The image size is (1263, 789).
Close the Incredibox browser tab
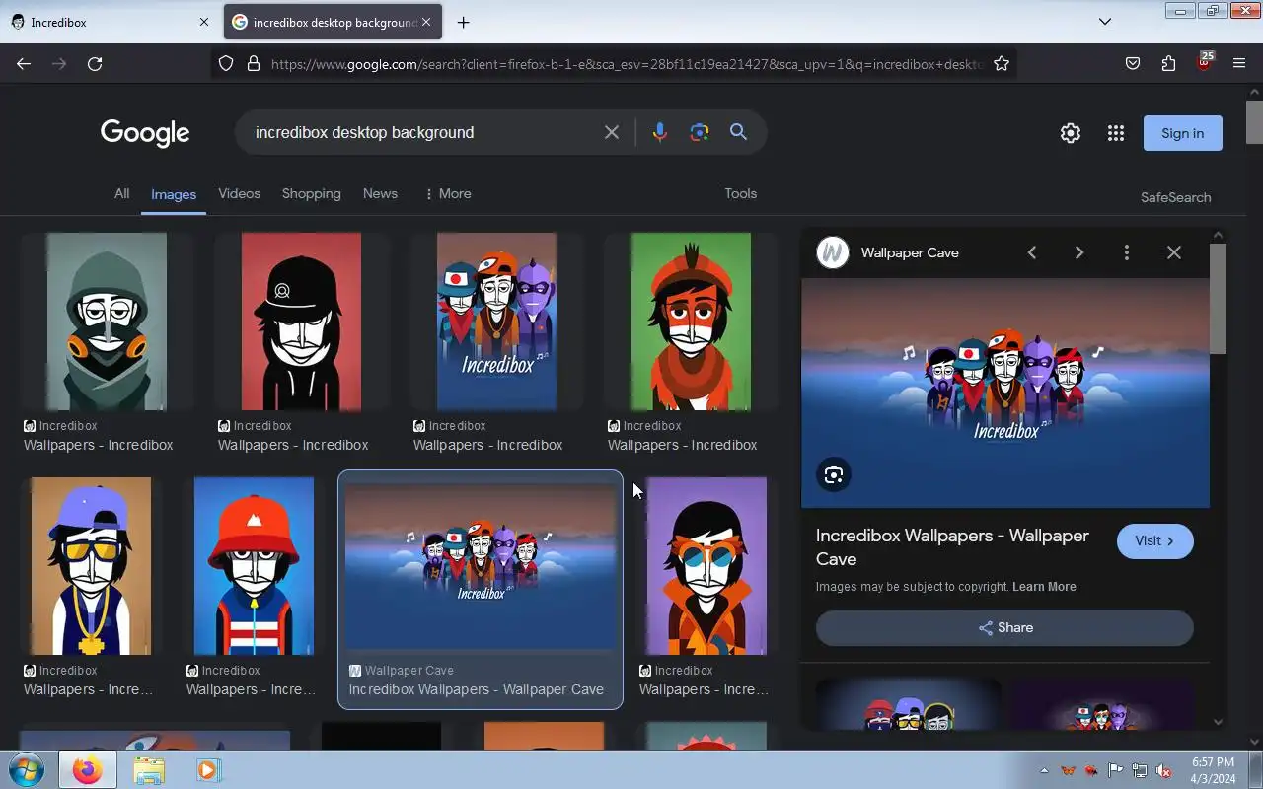tap(204, 22)
